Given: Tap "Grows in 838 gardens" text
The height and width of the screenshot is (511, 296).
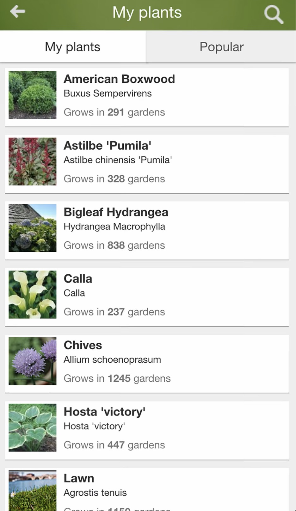Looking at the screenshot, I should click(114, 246).
